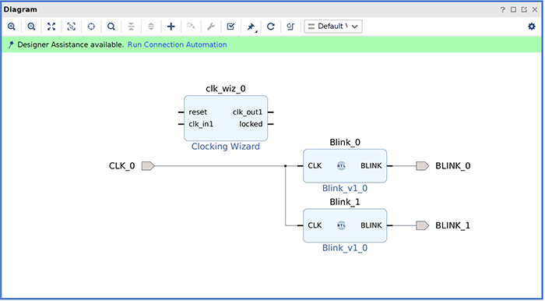Select the BLINK_0 output port
The width and height of the screenshot is (545, 301).
click(423, 166)
